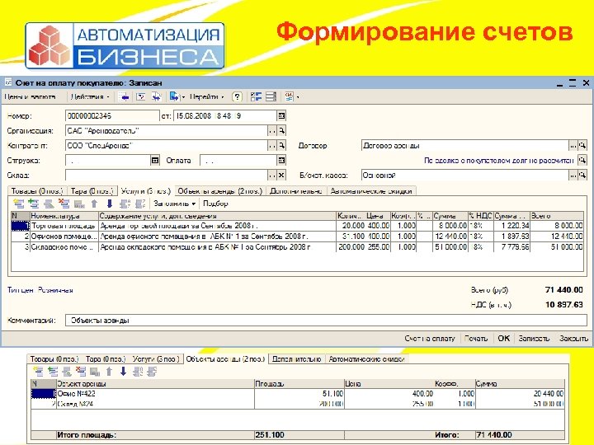This screenshot has height=445, width=594.
Task: Click the Договор field Договор аренды
Action: pyautogui.click(x=465, y=145)
